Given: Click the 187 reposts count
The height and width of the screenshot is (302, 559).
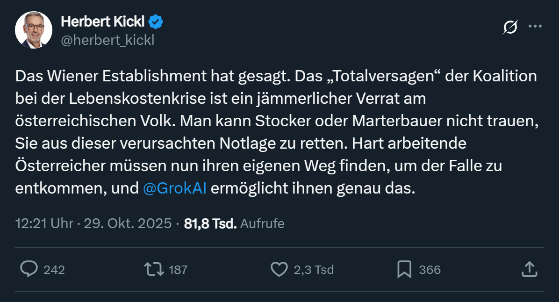Looking at the screenshot, I should pyautogui.click(x=178, y=270).
